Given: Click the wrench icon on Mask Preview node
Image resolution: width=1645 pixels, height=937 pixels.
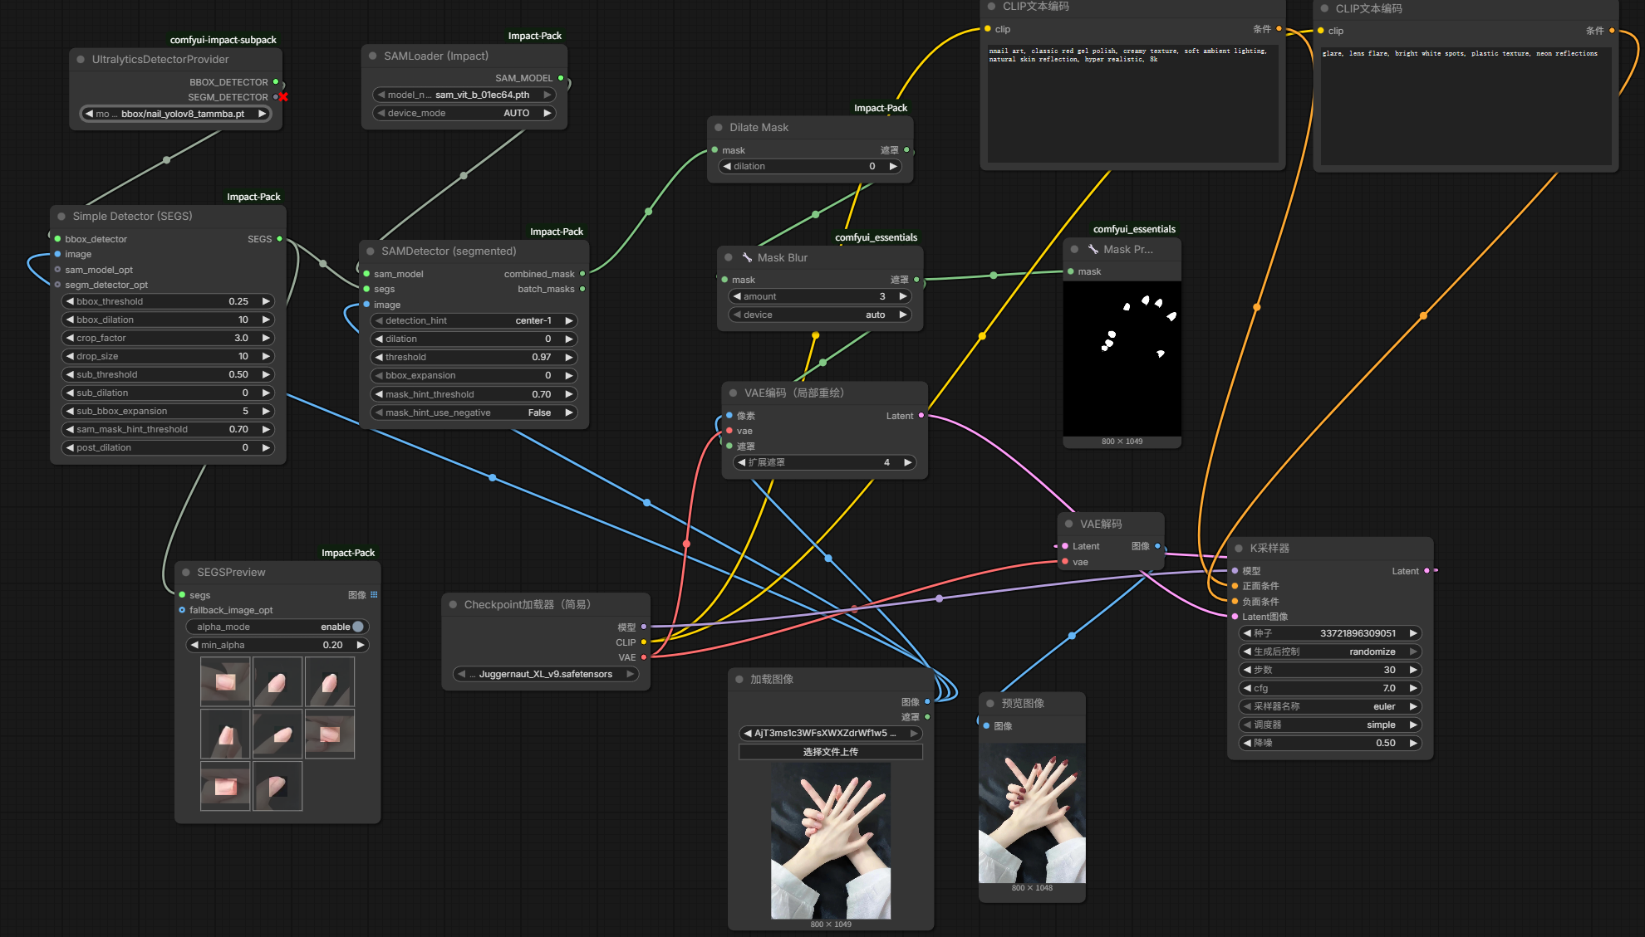Looking at the screenshot, I should pyautogui.click(x=1093, y=249).
